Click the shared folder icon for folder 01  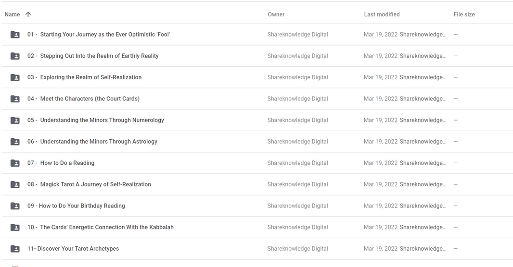[x=15, y=35]
